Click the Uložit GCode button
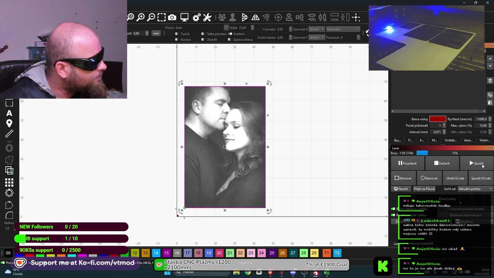Viewport: 494px width, 278px height. (x=455, y=178)
